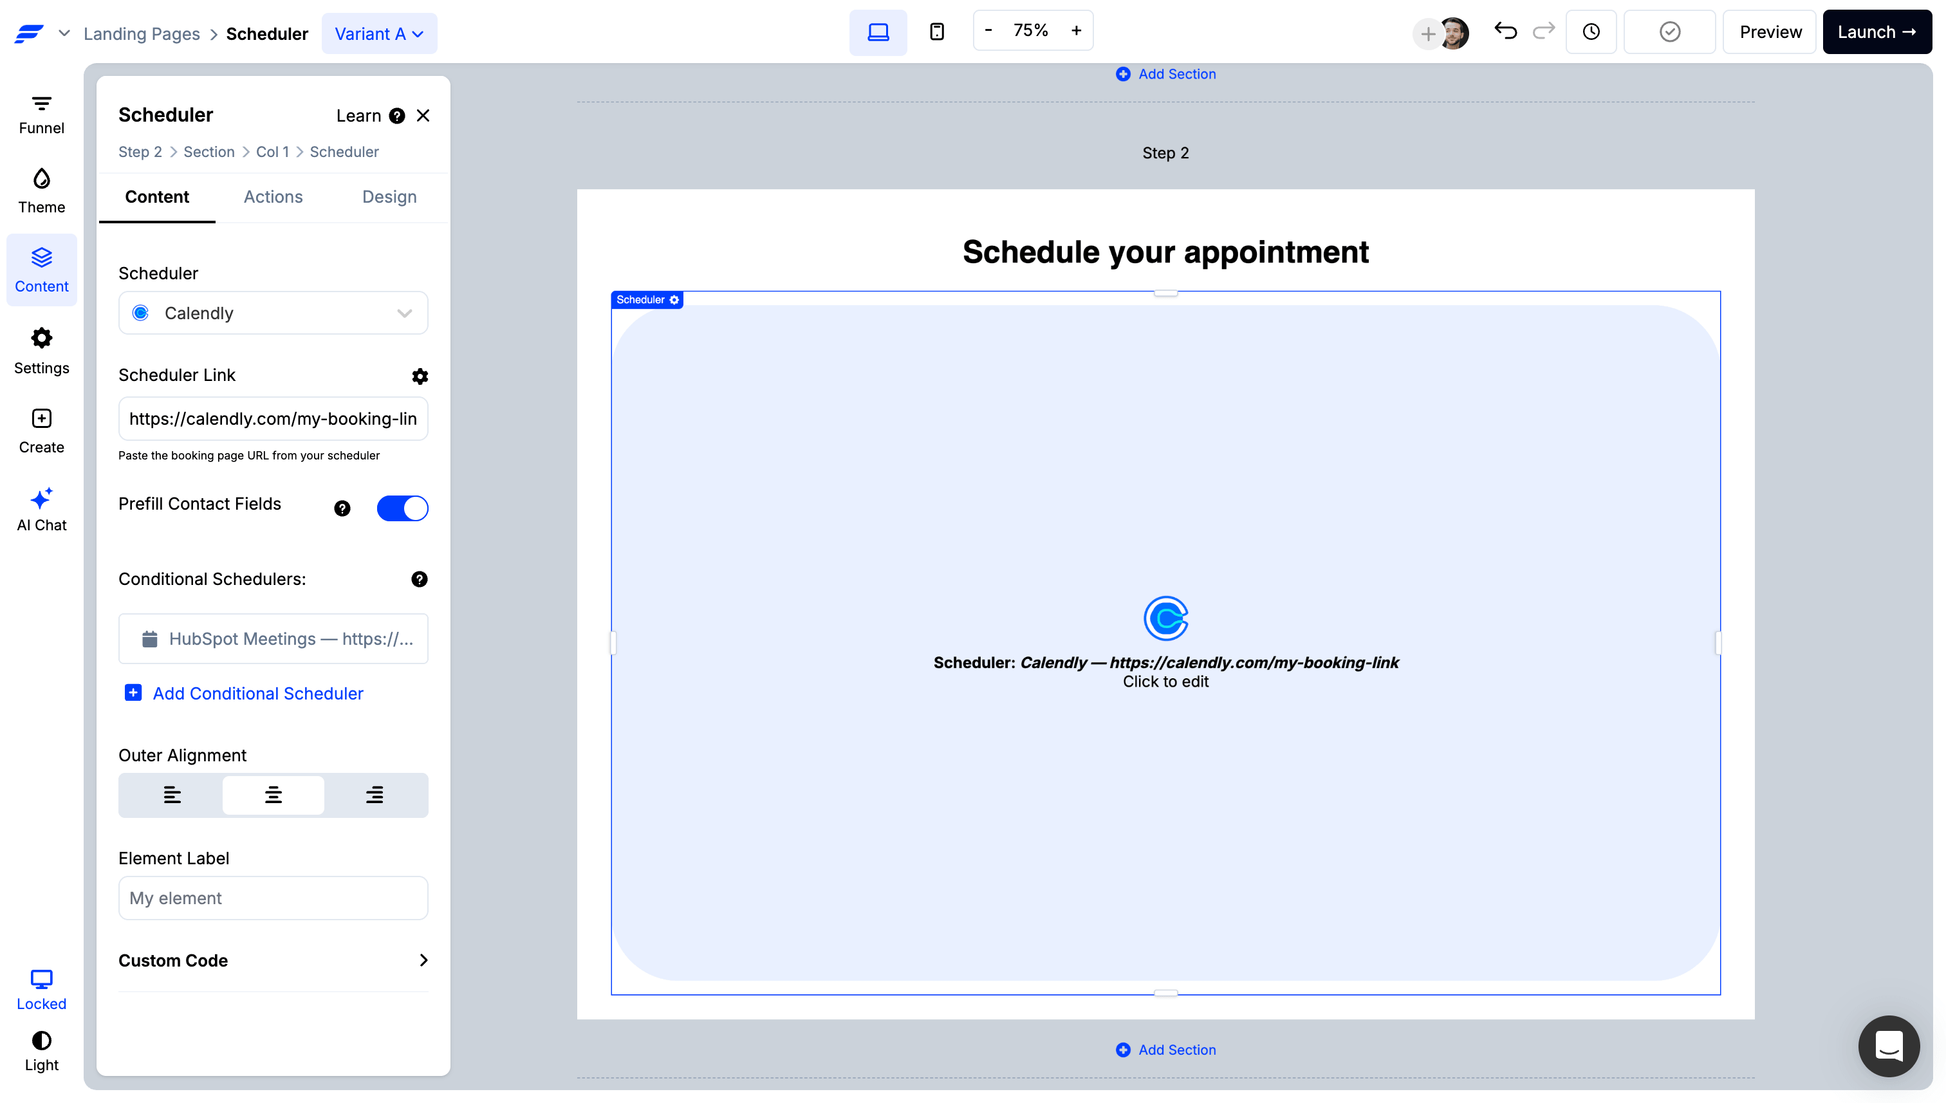1946x1103 pixels.
Task: Set outer alignment to center
Action: pyautogui.click(x=273, y=795)
